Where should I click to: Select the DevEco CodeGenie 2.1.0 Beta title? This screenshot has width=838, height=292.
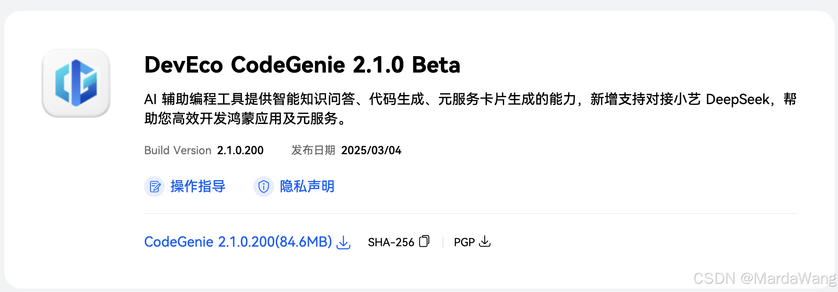302,65
